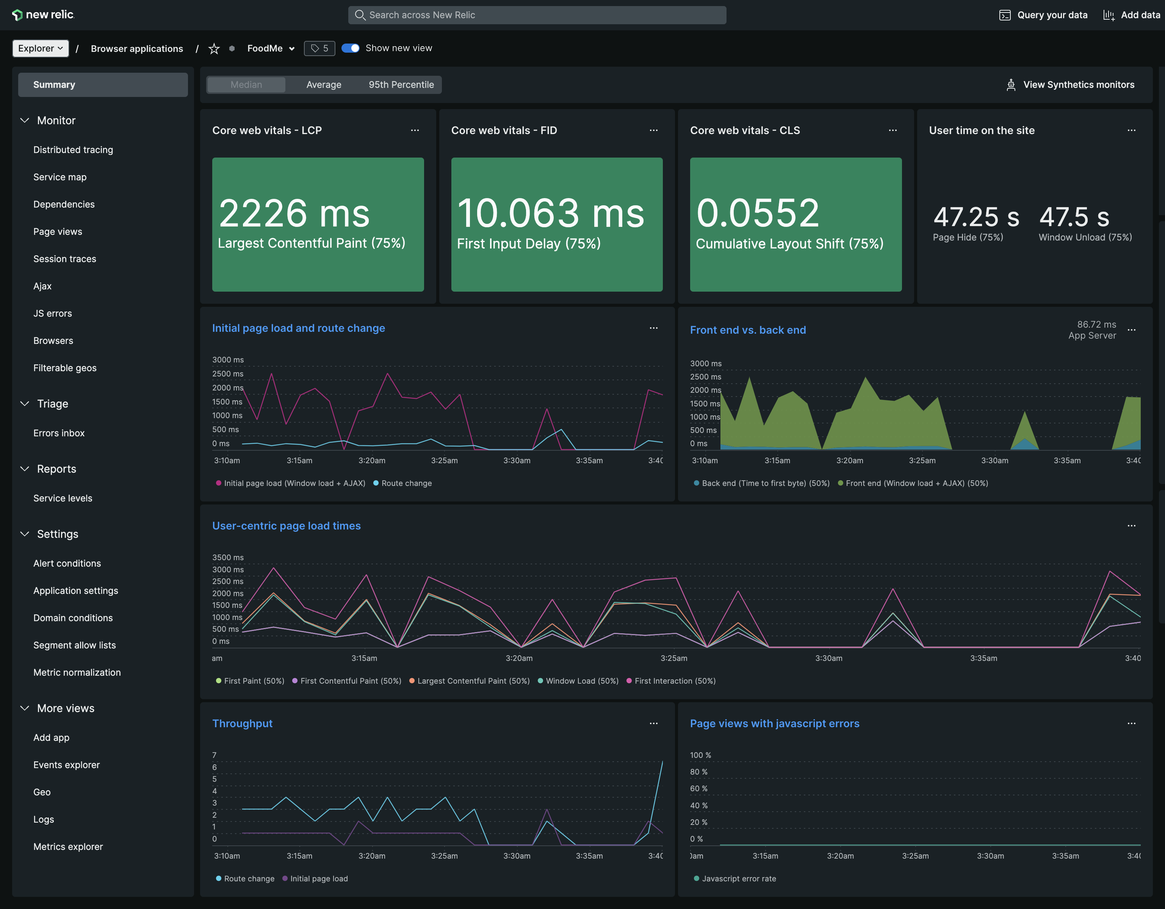Go to the Browser applications breadcrumb
Image resolution: width=1165 pixels, height=909 pixels.
pos(136,49)
